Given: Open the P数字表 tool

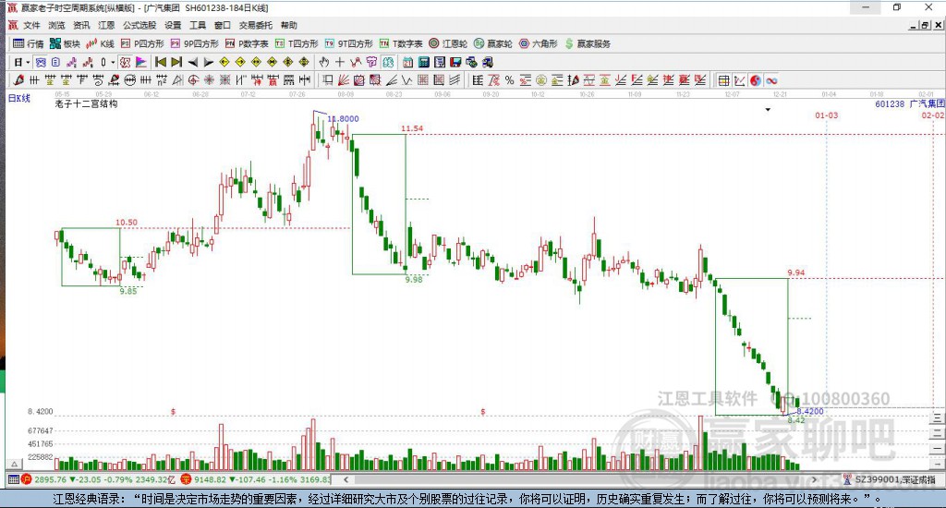Looking at the screenshot, I should (247, 43).
